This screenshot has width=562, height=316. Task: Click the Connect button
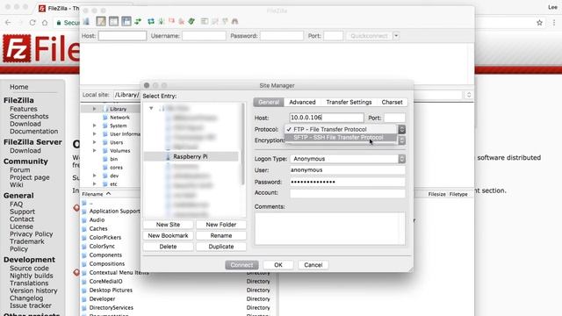pos(241,265)
